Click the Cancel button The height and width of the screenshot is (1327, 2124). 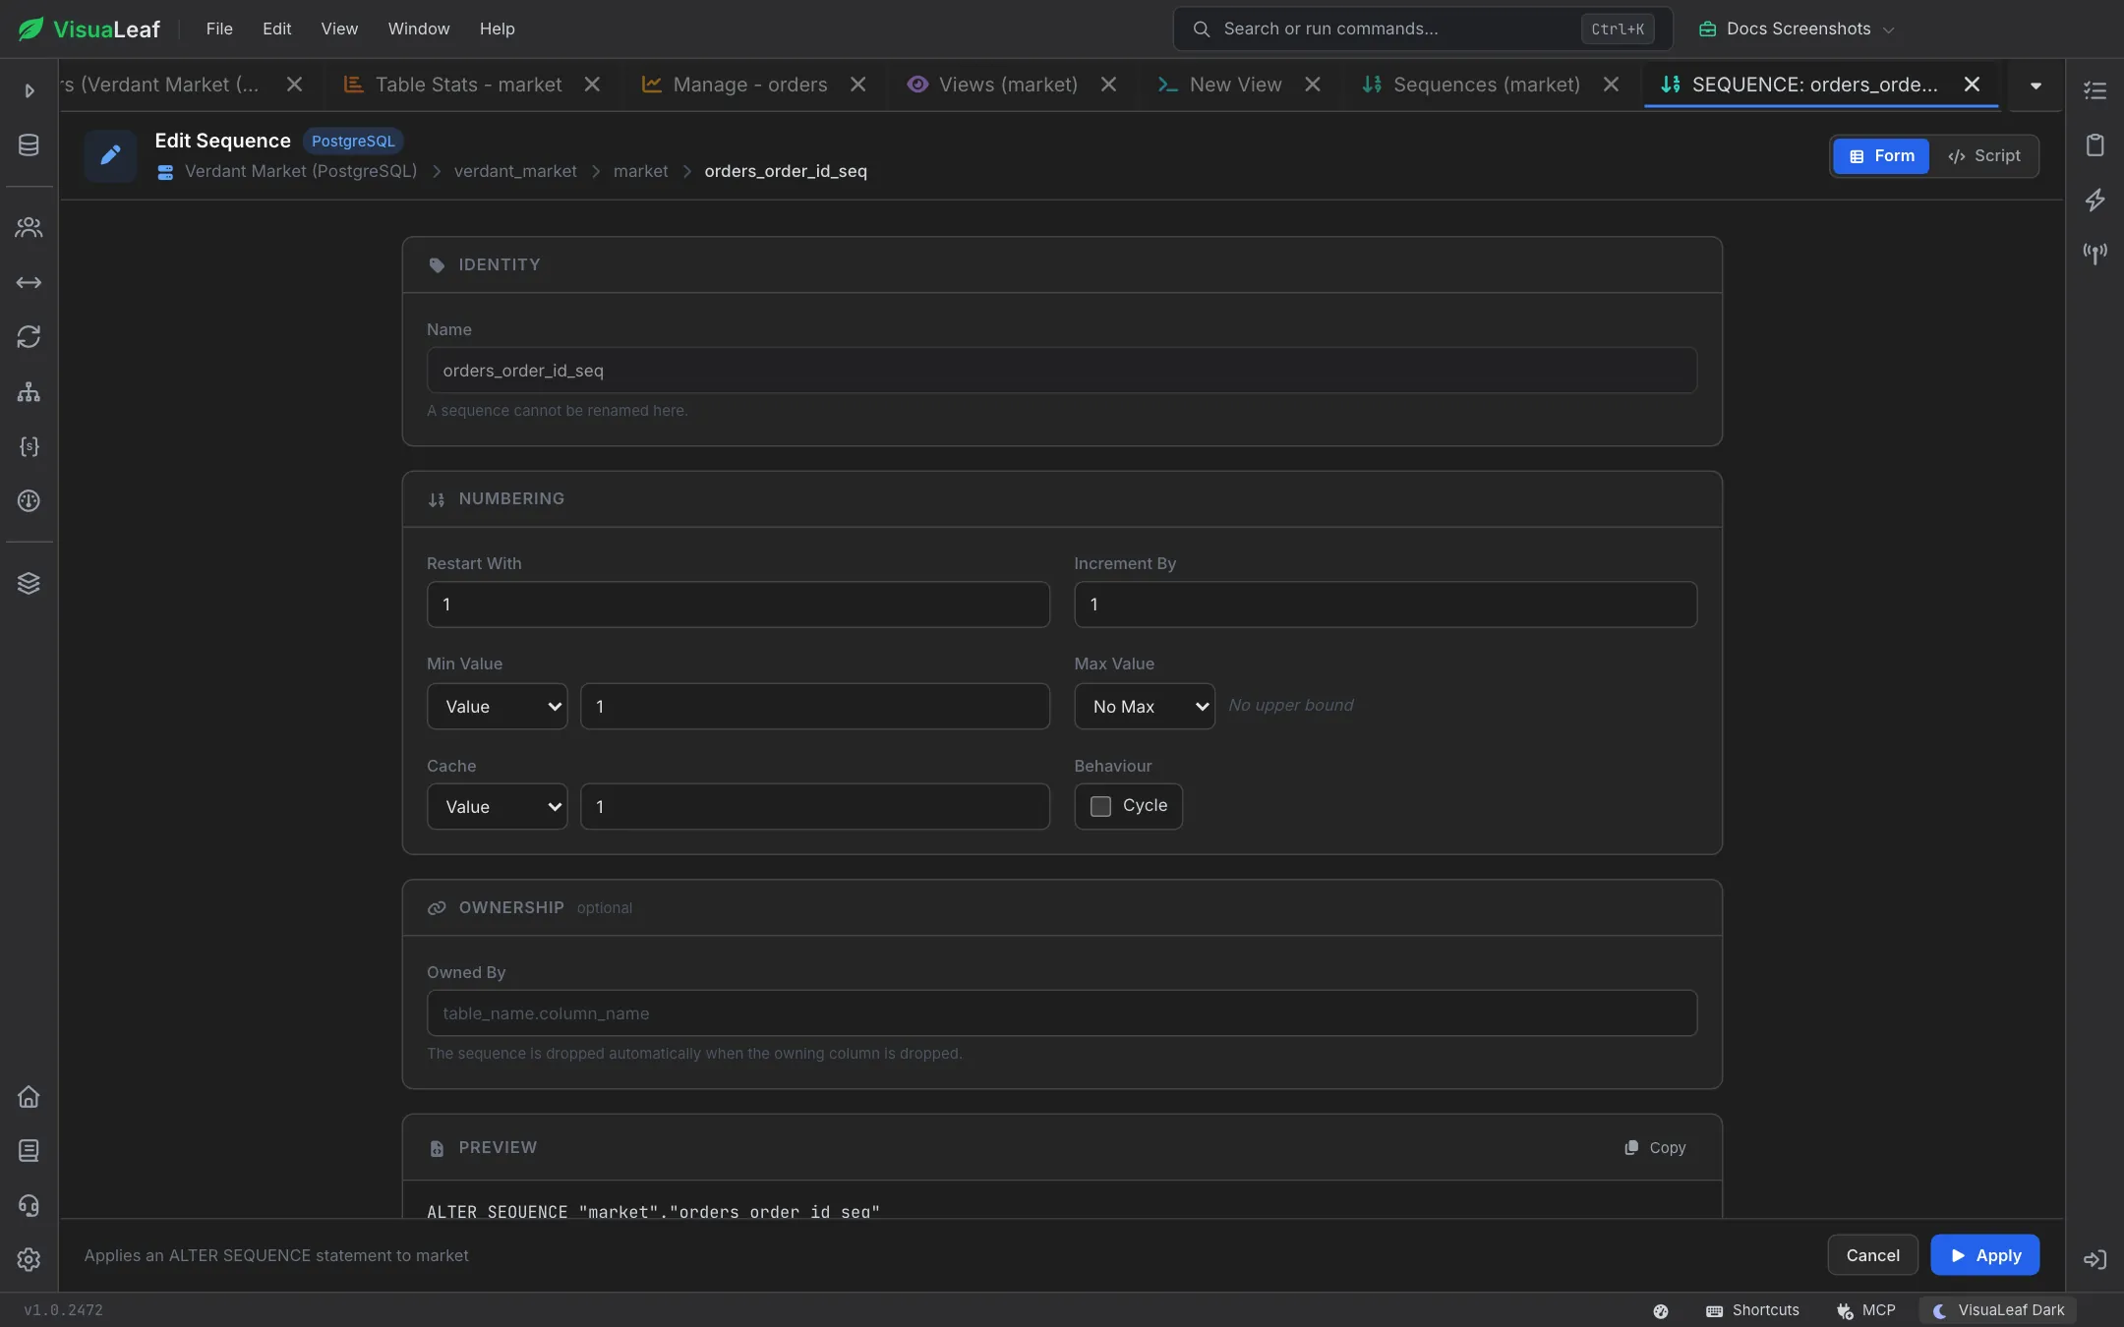[x=1872, y=1255]
